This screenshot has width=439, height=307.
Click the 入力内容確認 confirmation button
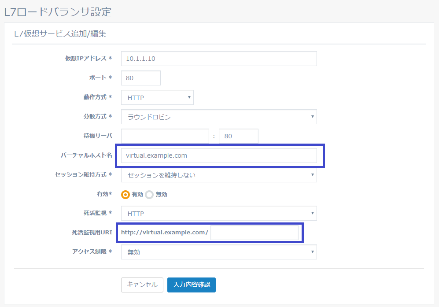tap(191, 285)
